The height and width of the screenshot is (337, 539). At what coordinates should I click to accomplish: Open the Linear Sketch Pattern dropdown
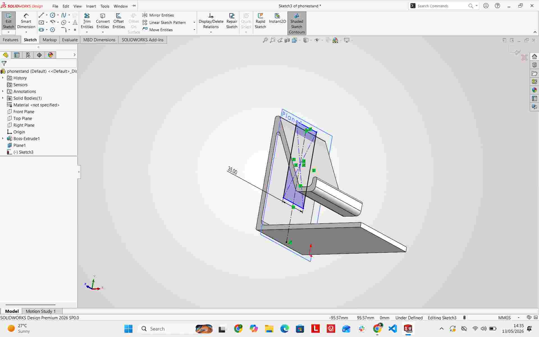point(194,22)
